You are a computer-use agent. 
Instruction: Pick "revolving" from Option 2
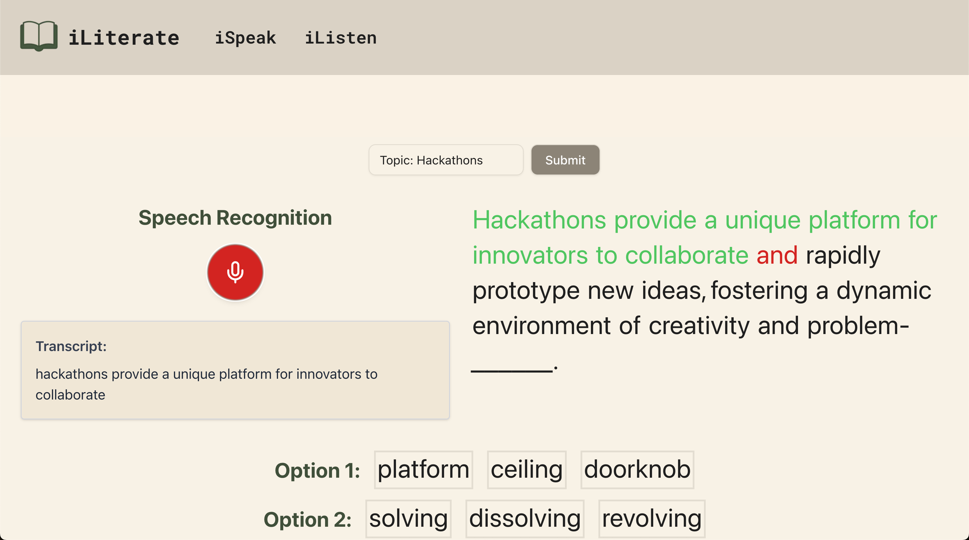651,519
